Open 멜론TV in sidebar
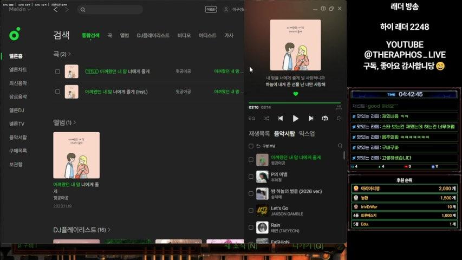 (x=16, y=124)
